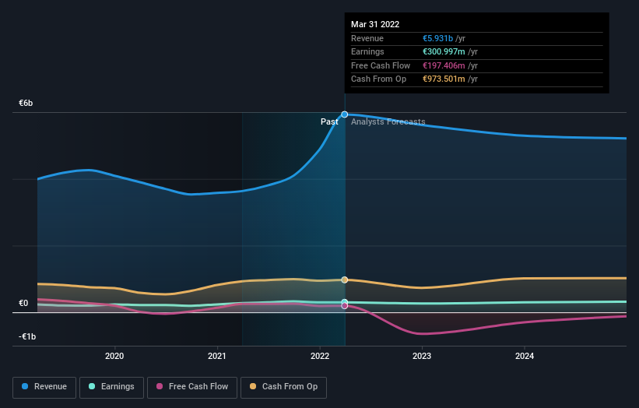Select the 2021 x-axis label
The image size is (639, 408).
[x=217, y=356]
